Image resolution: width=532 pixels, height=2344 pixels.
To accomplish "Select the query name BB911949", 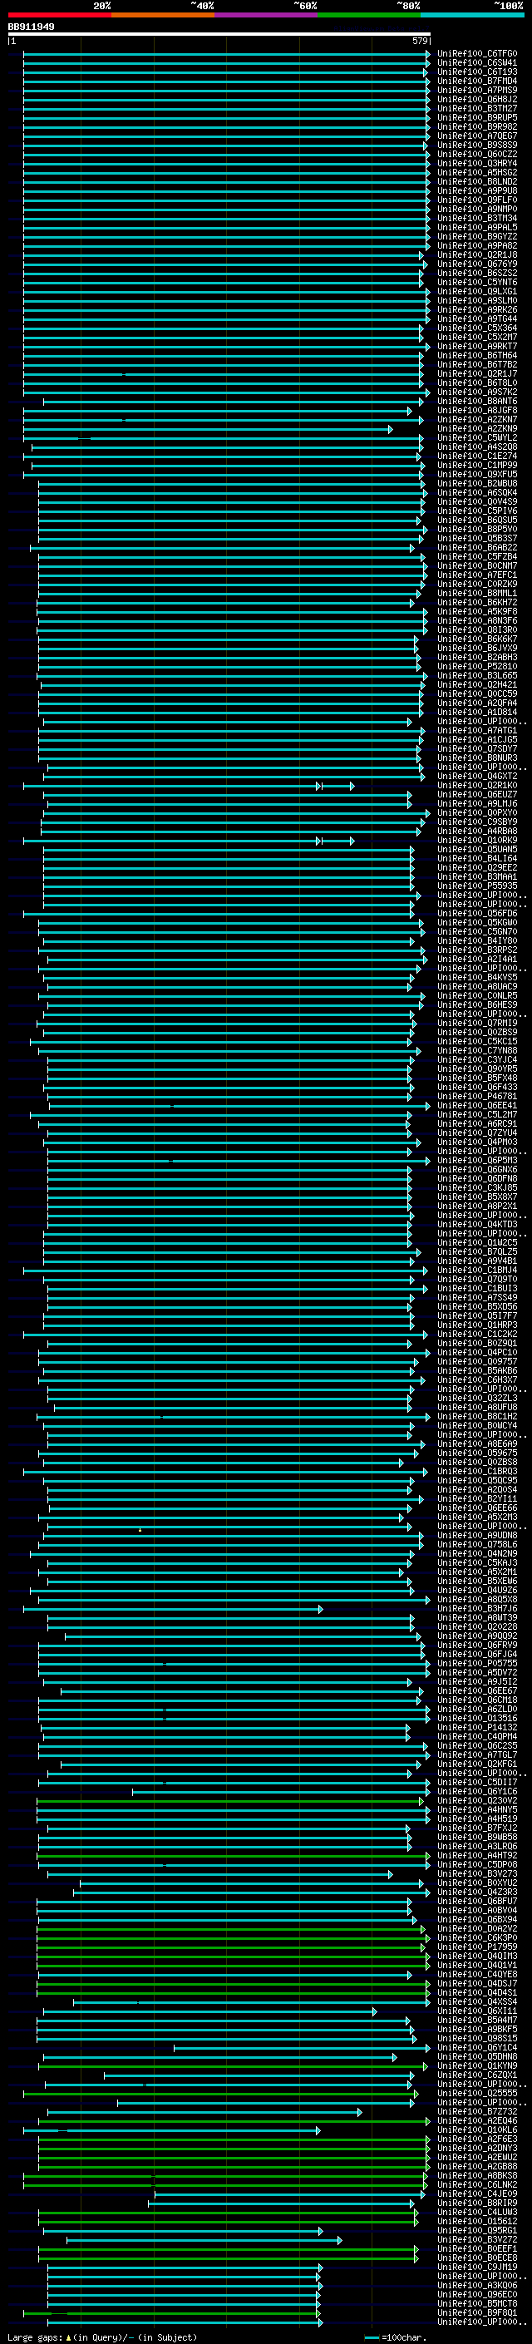I will (x=31, y=27).
